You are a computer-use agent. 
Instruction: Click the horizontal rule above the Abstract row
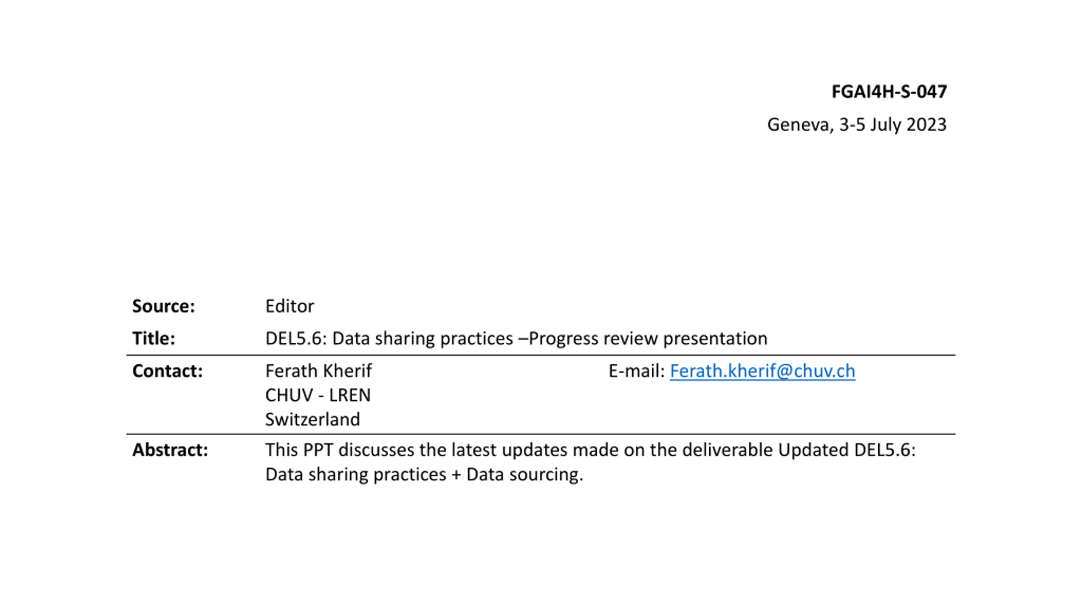[541, 434]
